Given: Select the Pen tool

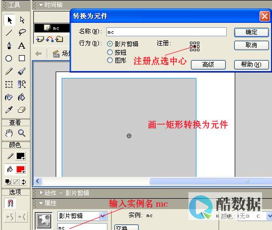Looking at the screenshot, I should pyautogui.click(x=9, y=46).
